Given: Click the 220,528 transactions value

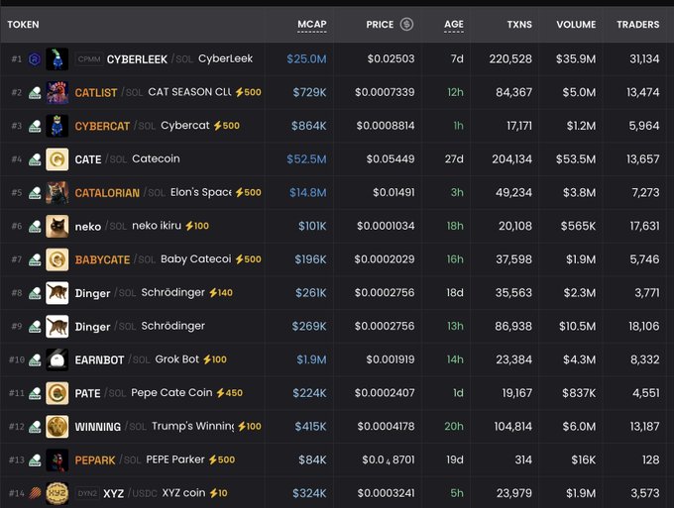Looking at the screenshot, I should coord(510,58).
